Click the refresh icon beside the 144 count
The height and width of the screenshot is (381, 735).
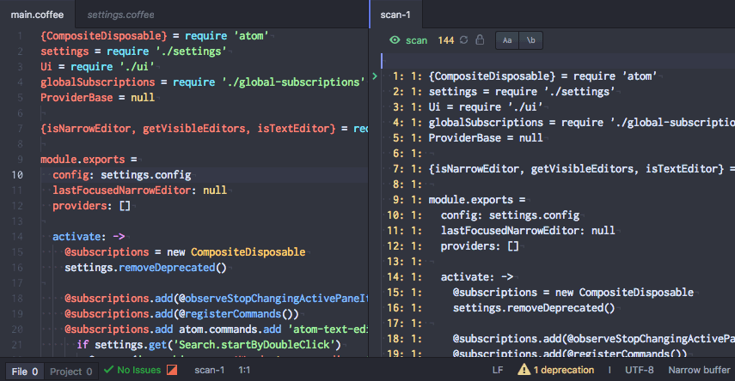tap(463, 40)
